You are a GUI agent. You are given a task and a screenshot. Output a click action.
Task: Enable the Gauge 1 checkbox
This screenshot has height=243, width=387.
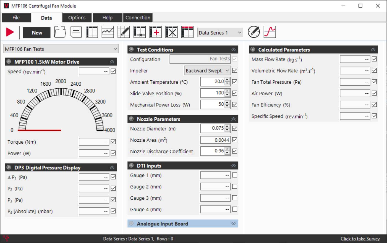coord(234,175)
